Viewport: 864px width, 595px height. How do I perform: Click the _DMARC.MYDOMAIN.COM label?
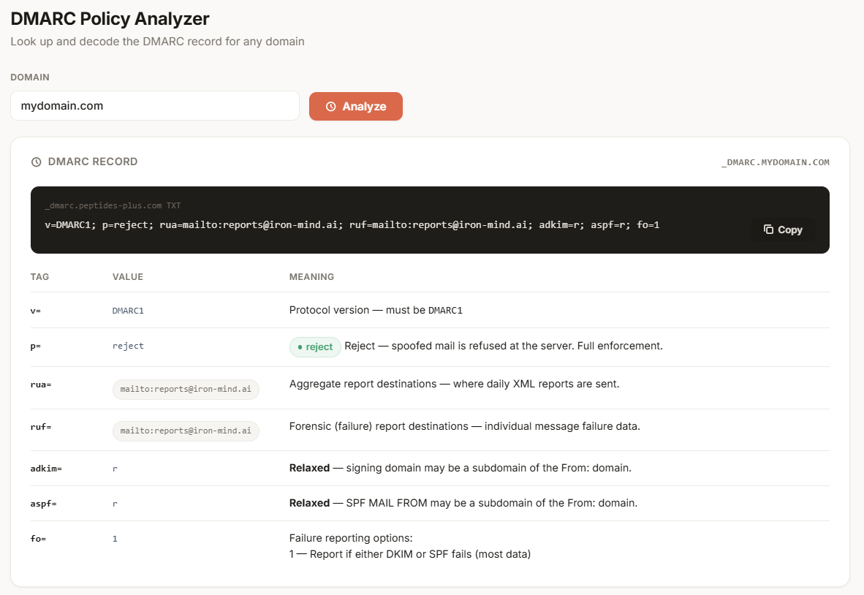click(x=776, y=162)
